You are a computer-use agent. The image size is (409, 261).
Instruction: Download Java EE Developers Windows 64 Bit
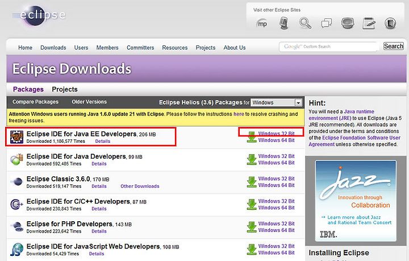(276, 140)
